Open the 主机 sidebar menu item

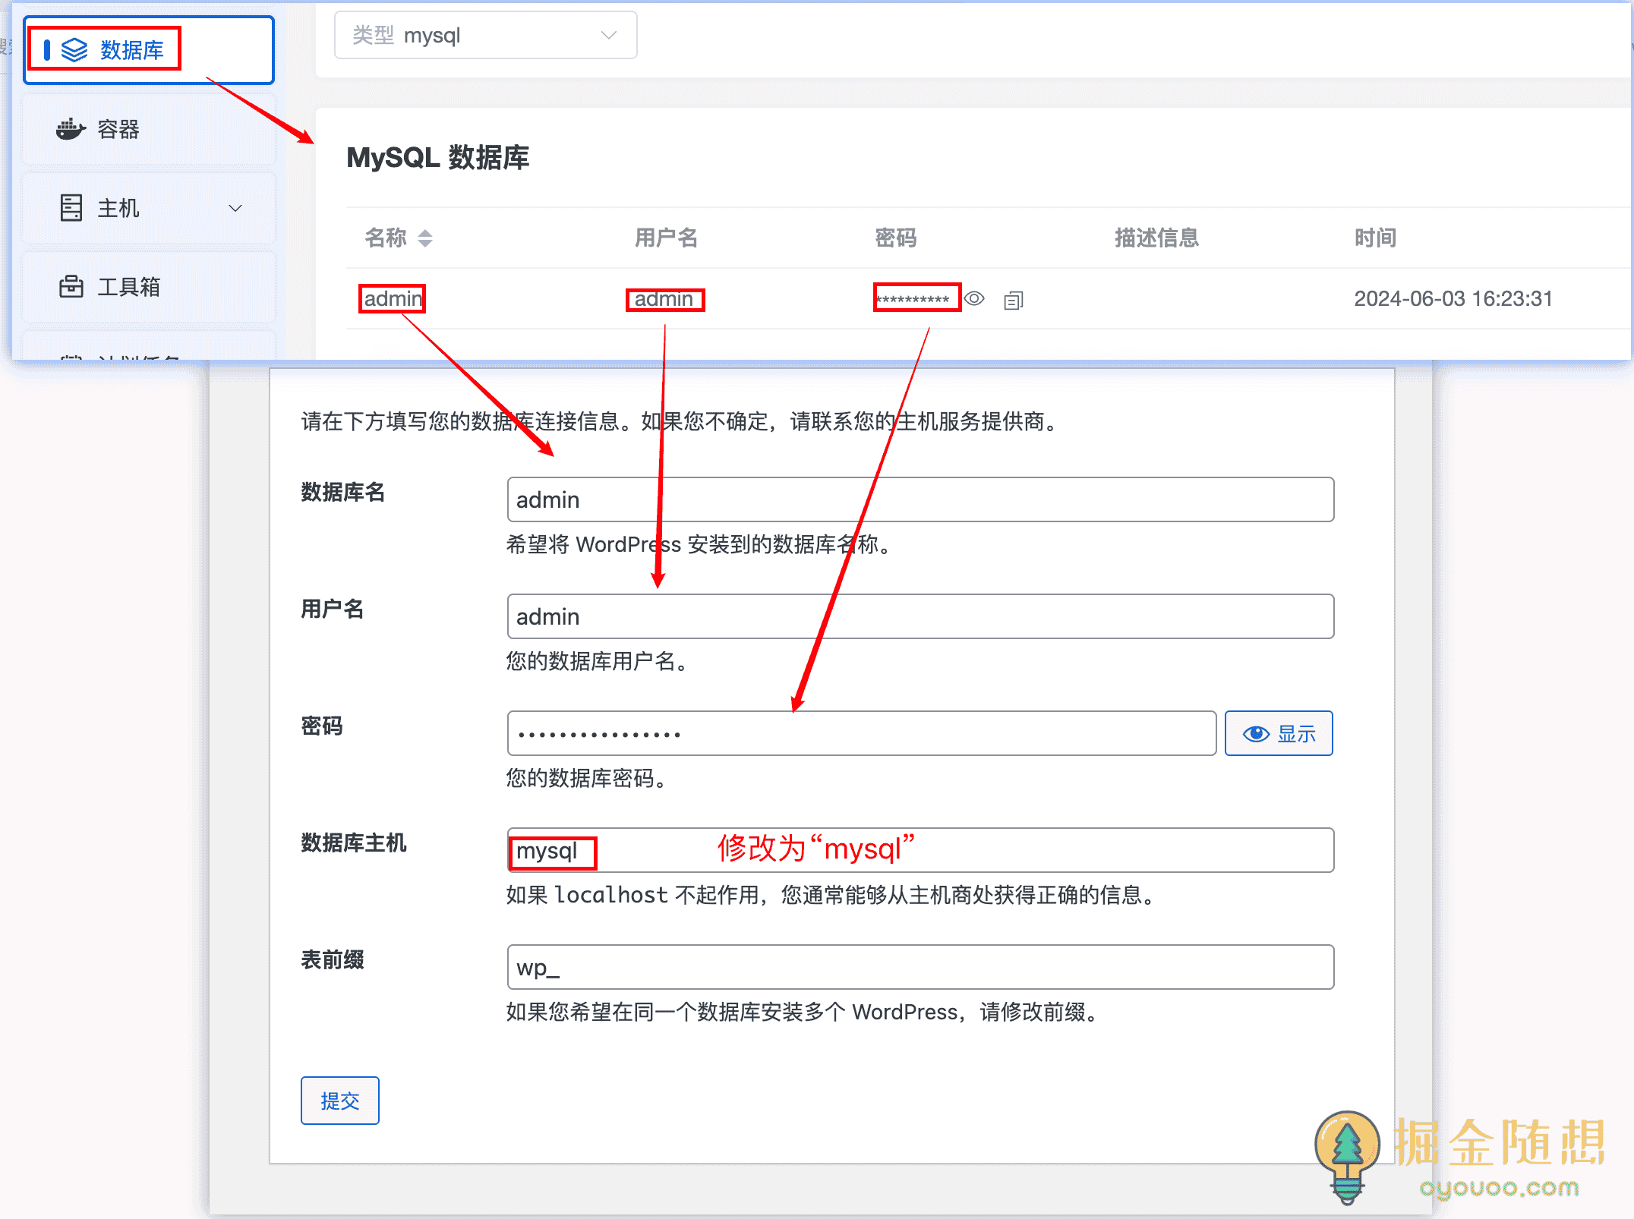[x=149, y=208]
